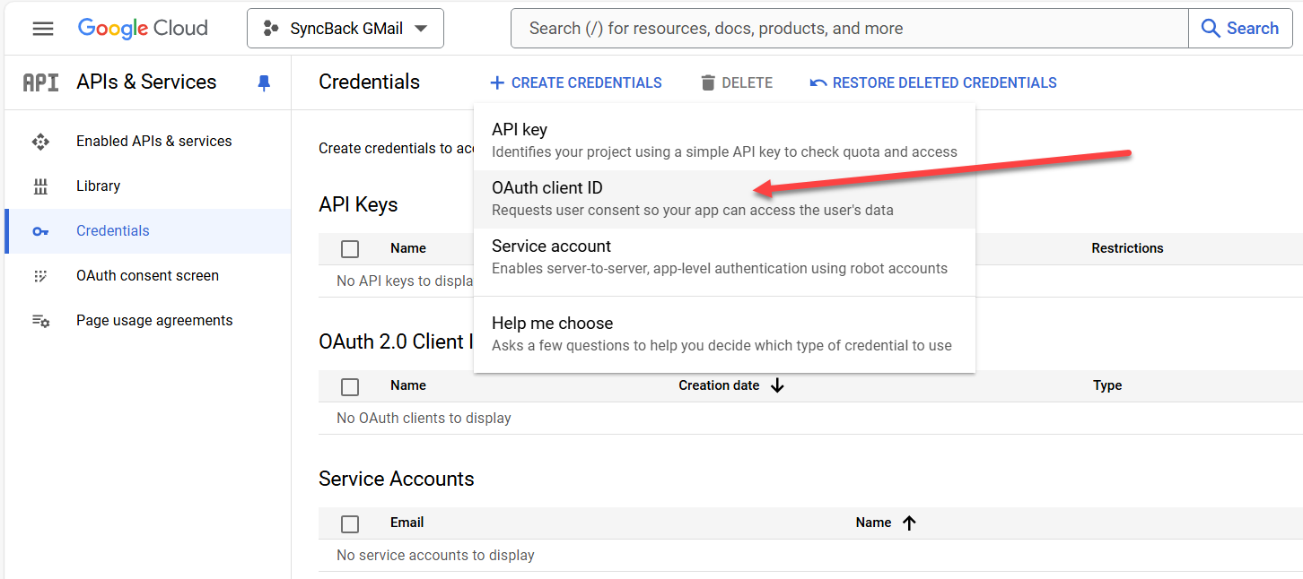Sort service accounts by Name arrow

point(909,523)
